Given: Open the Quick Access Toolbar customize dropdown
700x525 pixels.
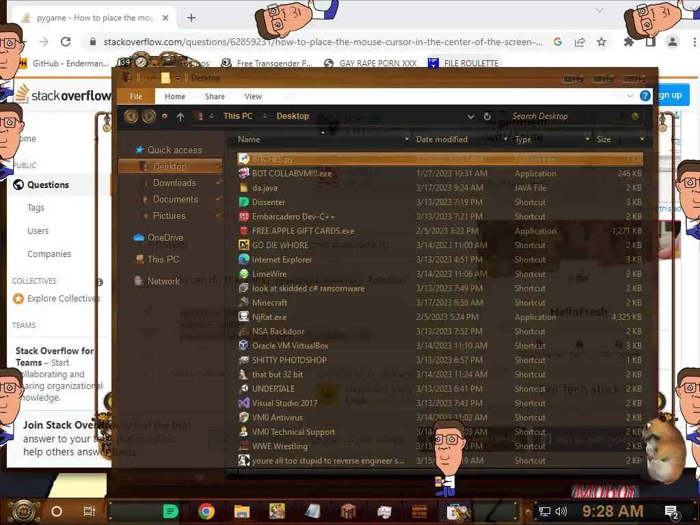Looking at the screenshot, I should pos(178,78).
